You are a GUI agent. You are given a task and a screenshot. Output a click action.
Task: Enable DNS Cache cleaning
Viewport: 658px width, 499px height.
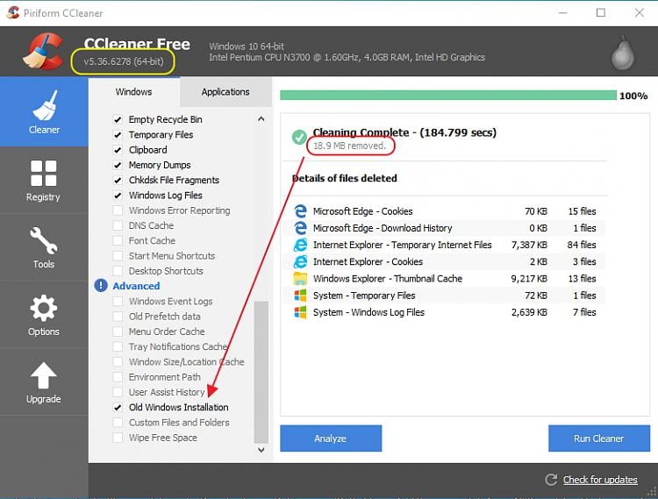(118, 225)
